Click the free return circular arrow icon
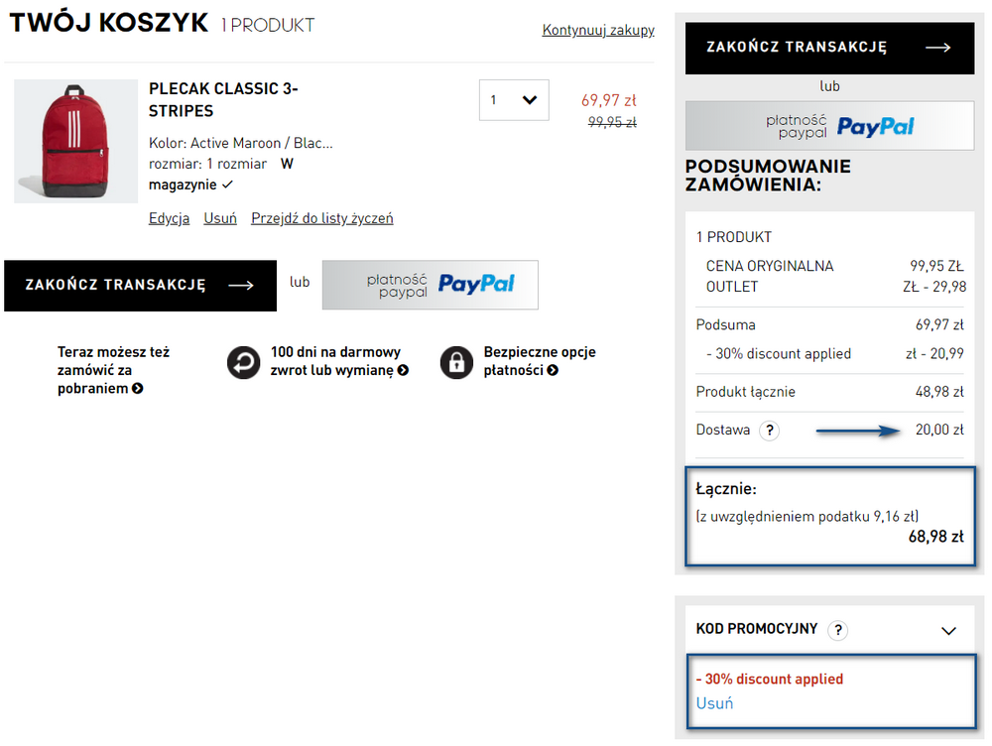Image resolution: width=992 pixels, height=746 pixels. tap(244, 362)
